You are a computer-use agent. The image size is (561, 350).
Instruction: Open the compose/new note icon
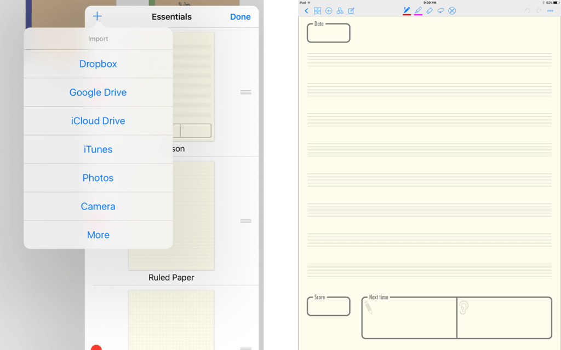click(352, 10)
